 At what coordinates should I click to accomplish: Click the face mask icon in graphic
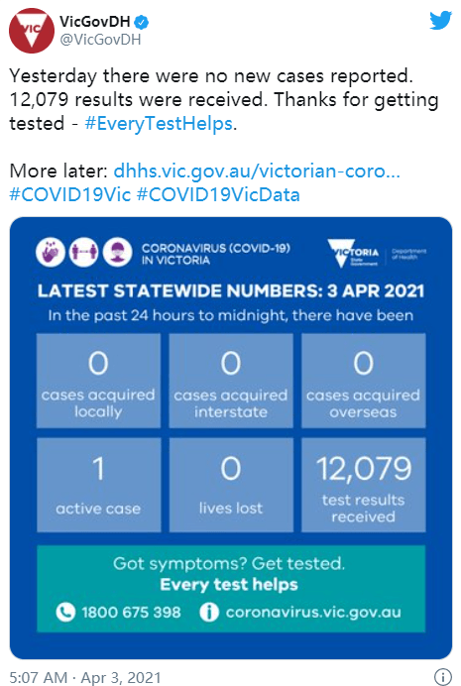117,252
